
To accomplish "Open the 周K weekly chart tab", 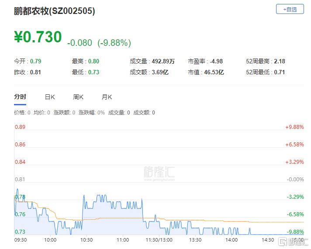I will [78, 97].
